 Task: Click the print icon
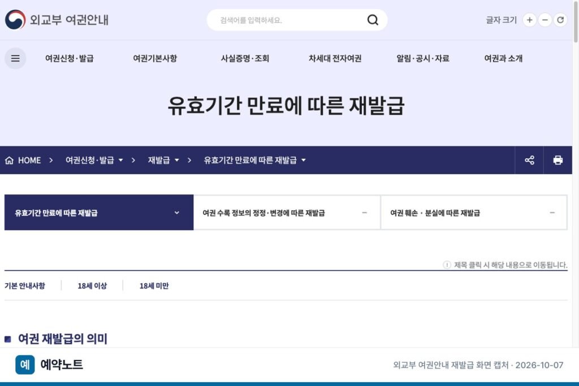click(558, 160)
